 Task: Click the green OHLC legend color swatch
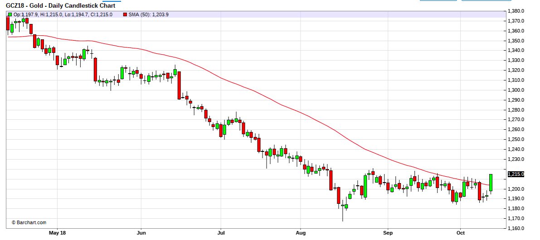pyautogui.click(x=10, y=15)
